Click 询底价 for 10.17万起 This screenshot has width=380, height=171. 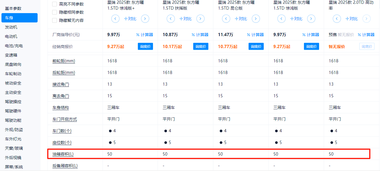pyautogui.click(x=201, y=46)
